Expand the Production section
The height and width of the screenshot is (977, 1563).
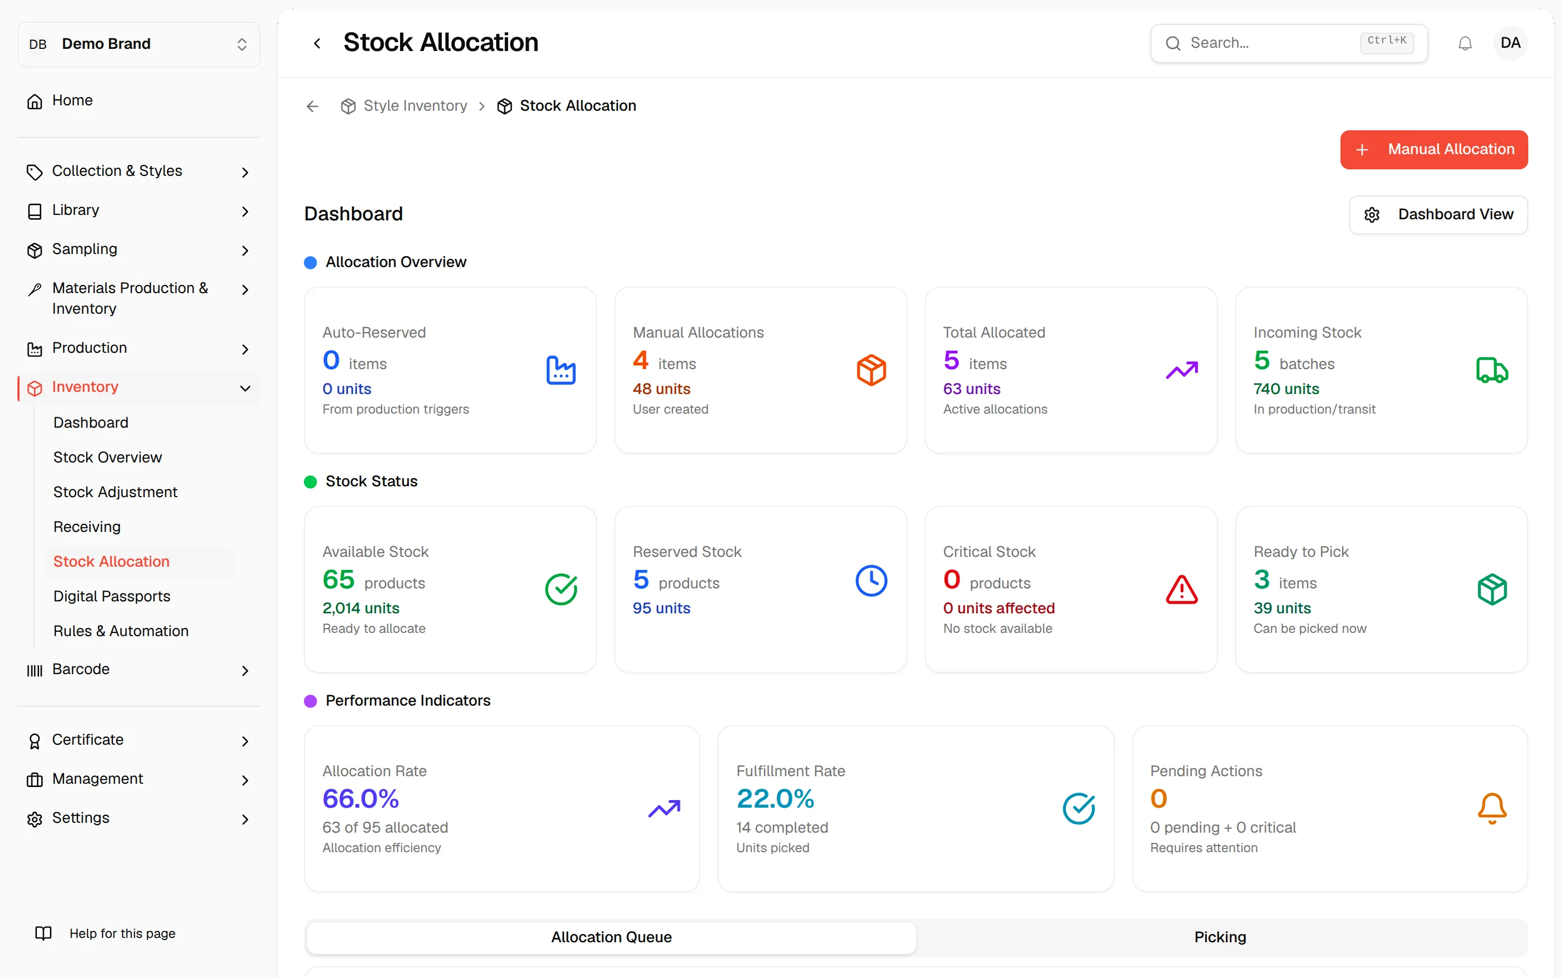coord(139,348)
